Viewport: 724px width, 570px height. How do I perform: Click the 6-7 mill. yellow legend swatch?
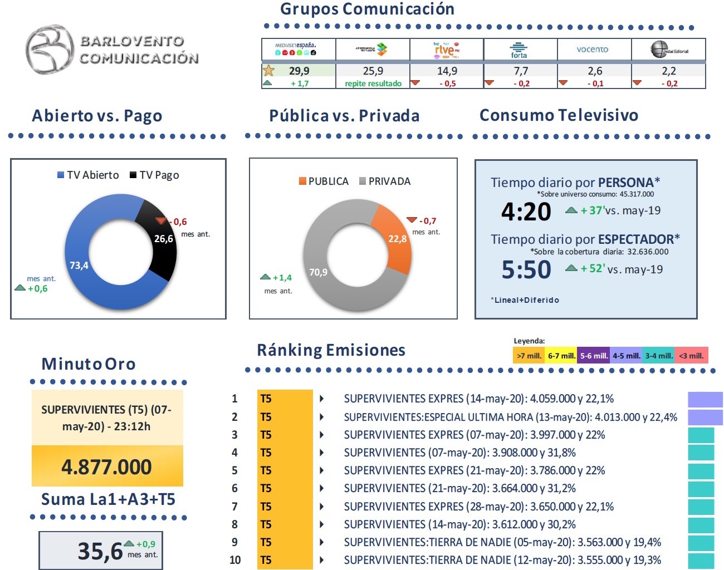[x=561, y=355]
